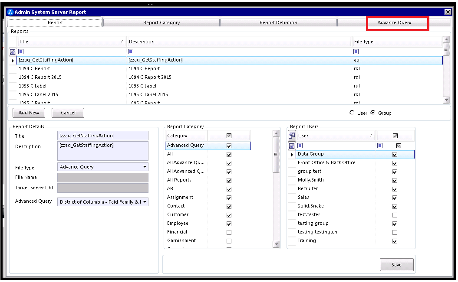Save the report settings
This screenshot has height=282, width=458.
pos(396,265)
